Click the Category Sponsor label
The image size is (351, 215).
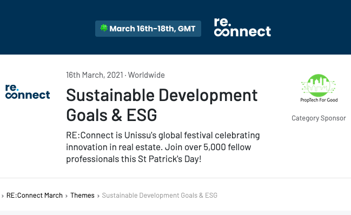coord(319,118)
